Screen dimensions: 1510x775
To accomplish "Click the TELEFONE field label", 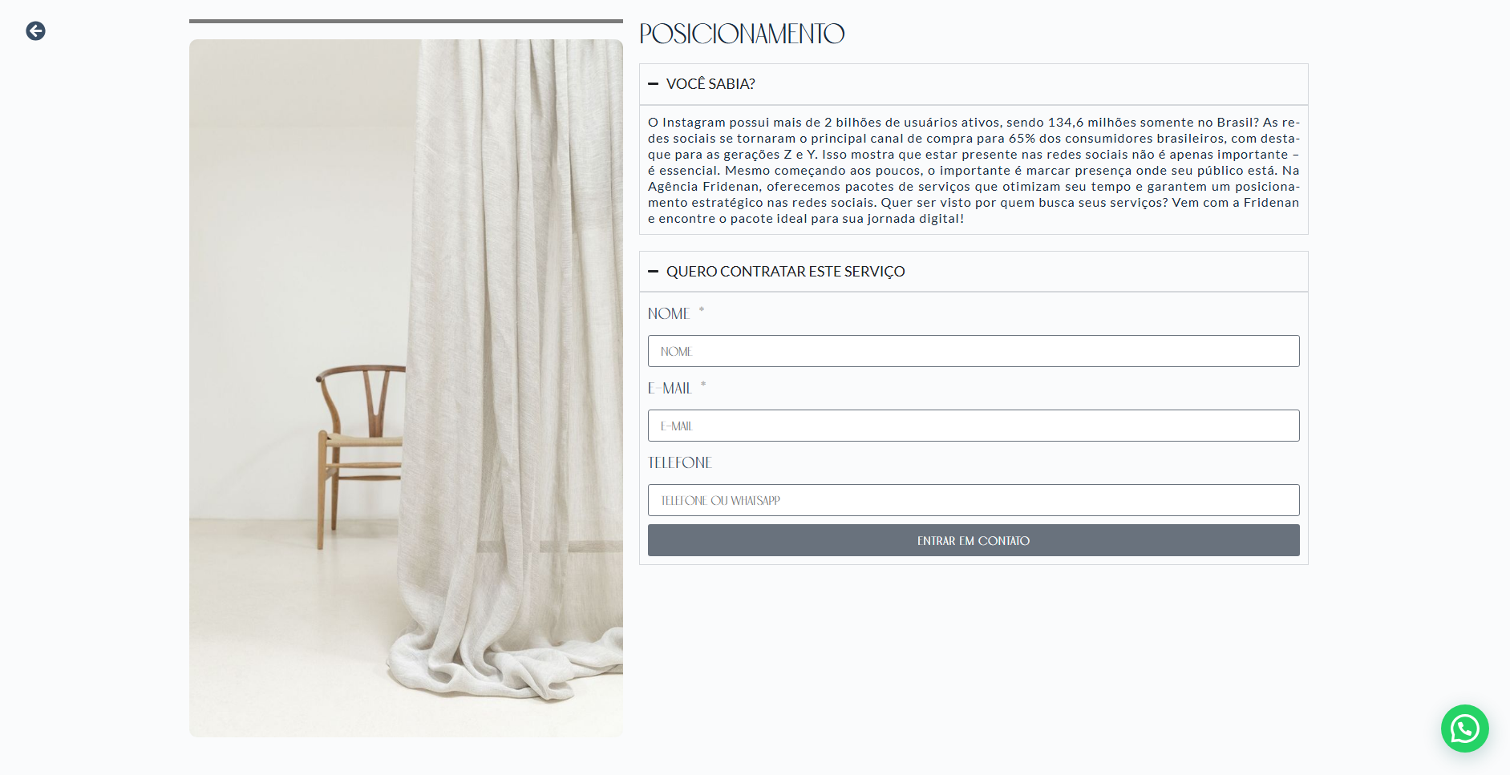I will [680, 462].
